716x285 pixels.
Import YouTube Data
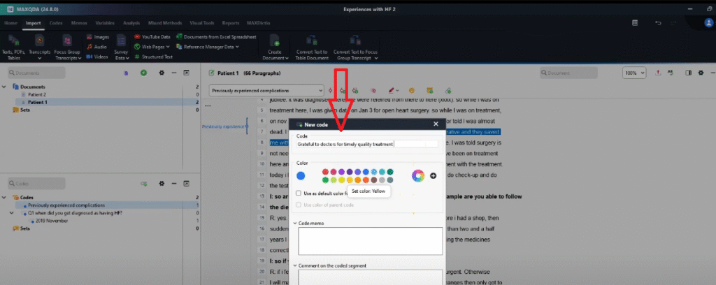[152, 37]
